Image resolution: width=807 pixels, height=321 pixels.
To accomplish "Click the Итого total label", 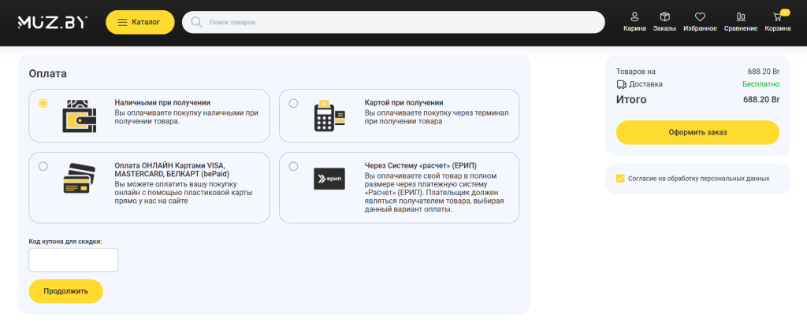I will pos(631,100).
